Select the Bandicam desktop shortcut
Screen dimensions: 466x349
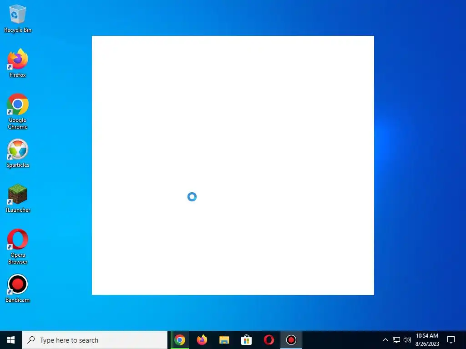pos(18,289)
